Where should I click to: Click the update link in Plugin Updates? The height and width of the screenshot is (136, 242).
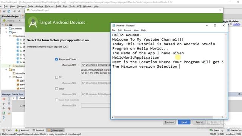point(237,24)
